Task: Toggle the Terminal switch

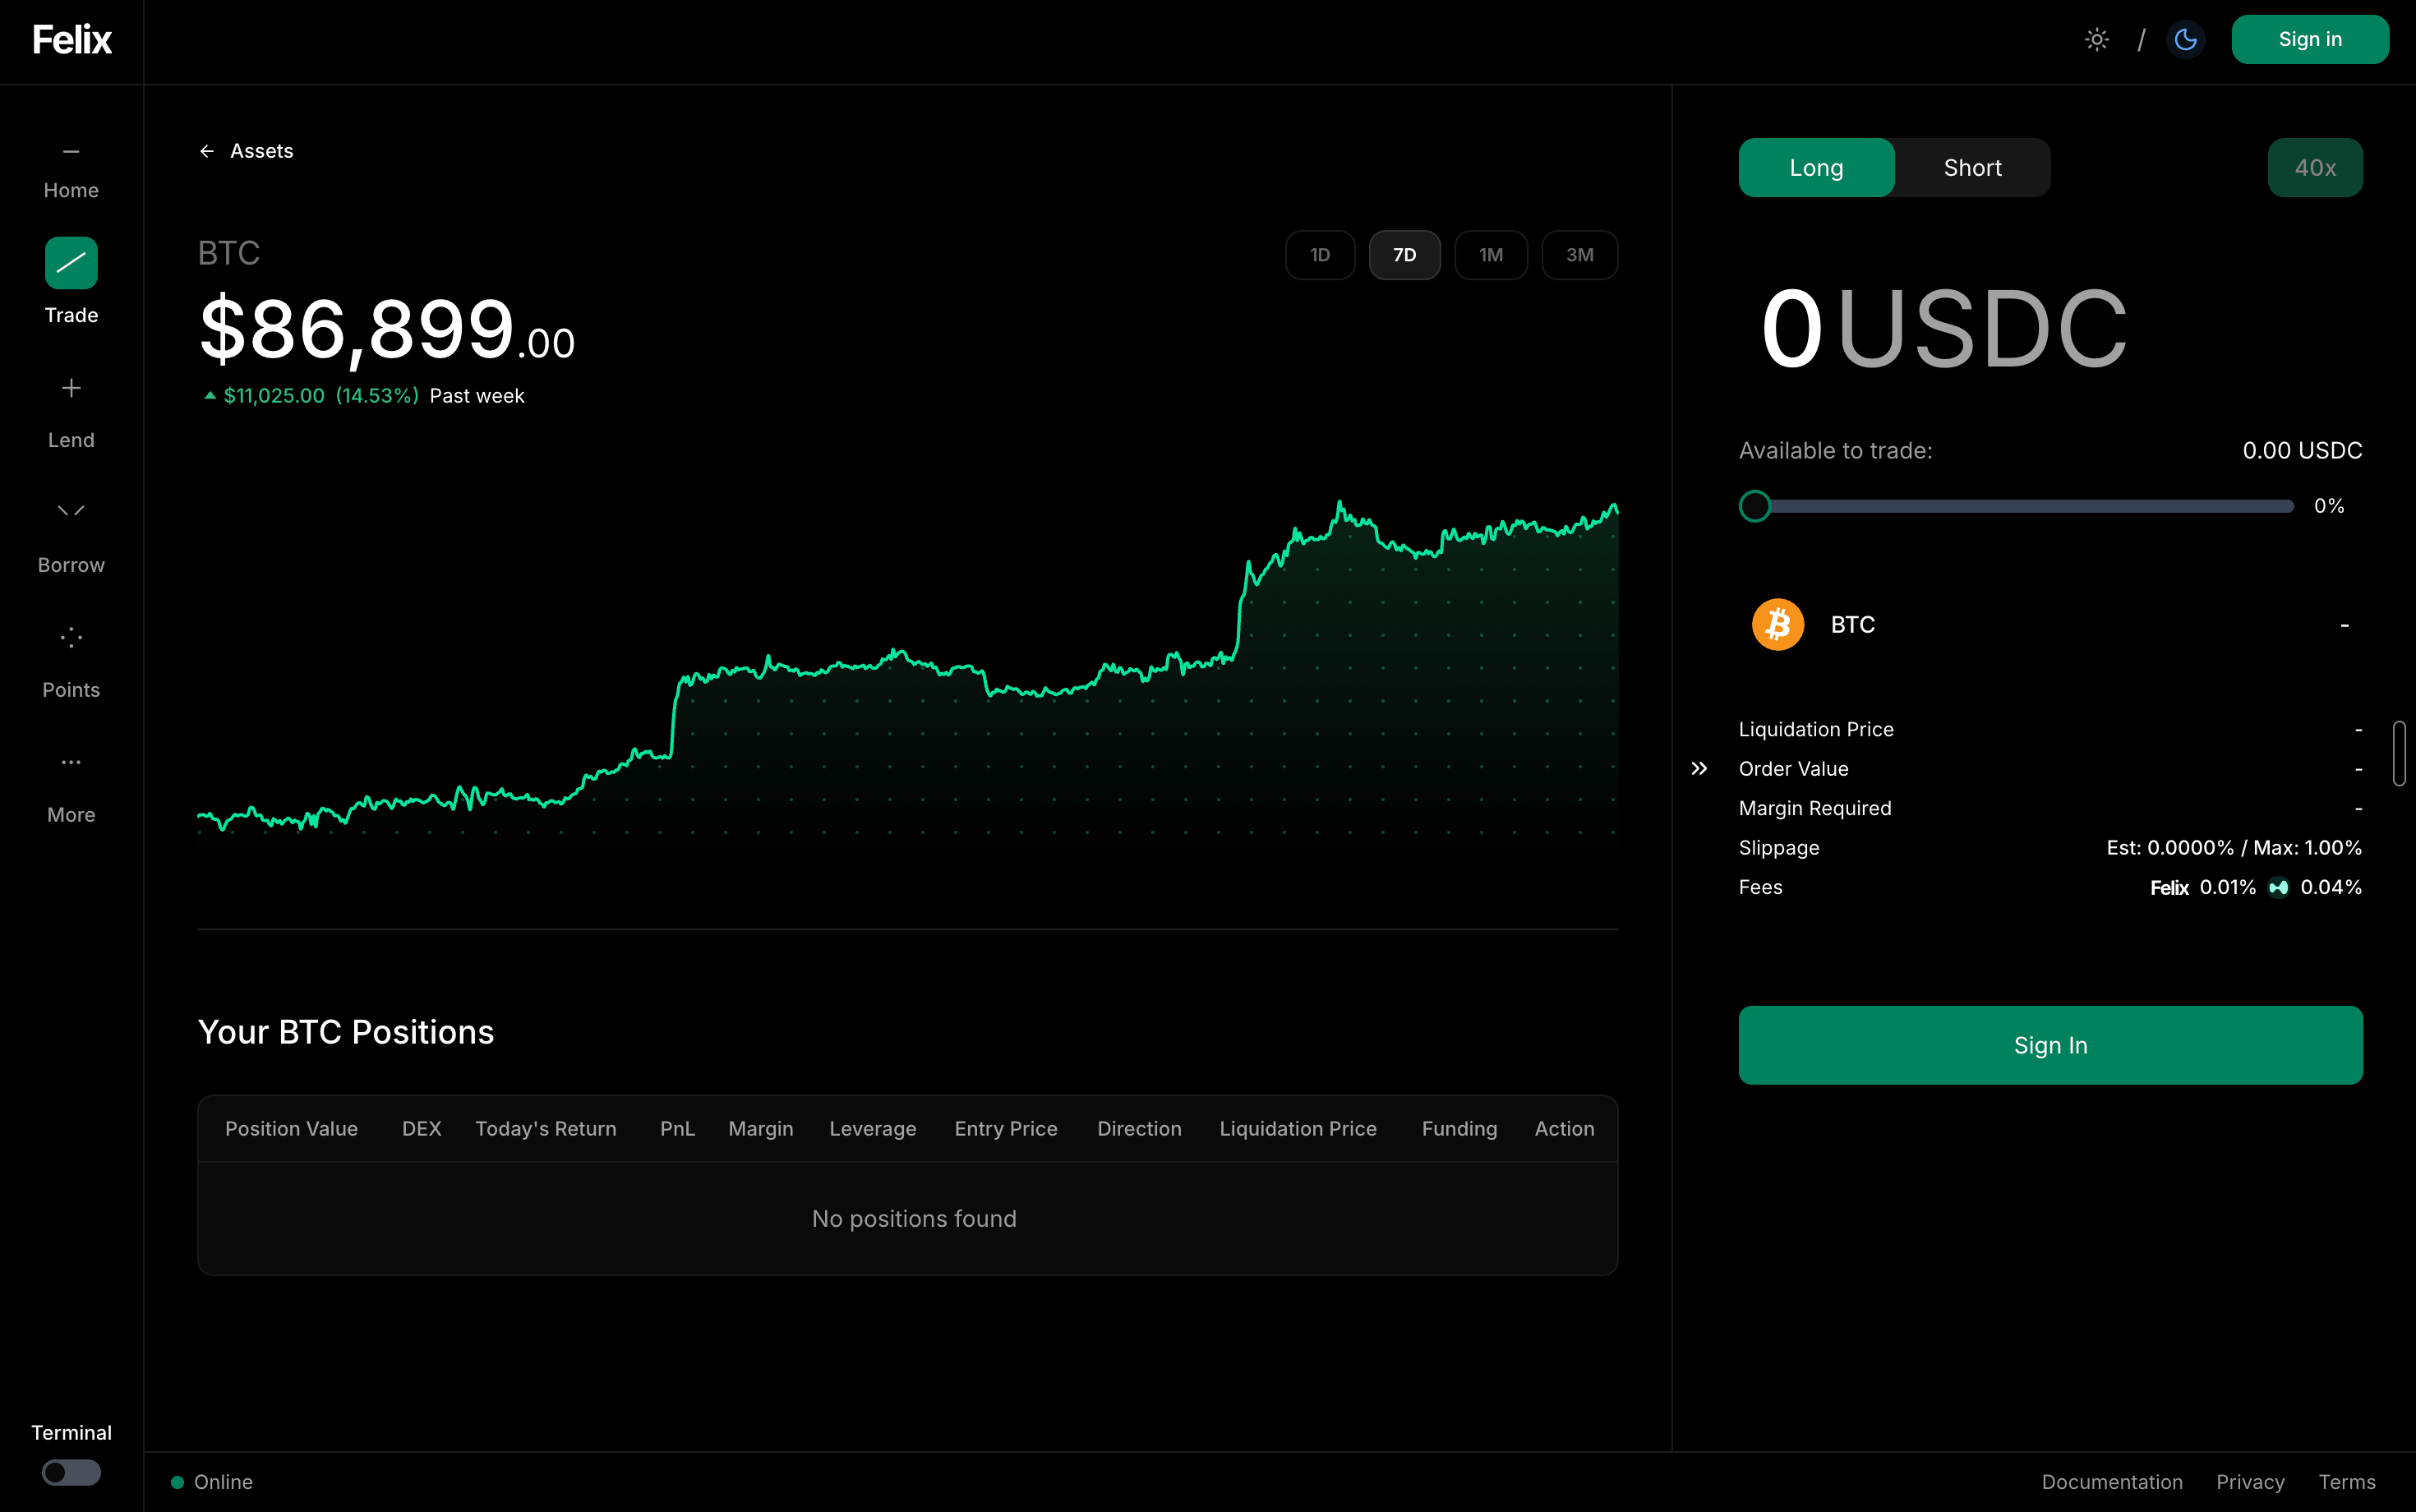Action: tap(71, 1472)
